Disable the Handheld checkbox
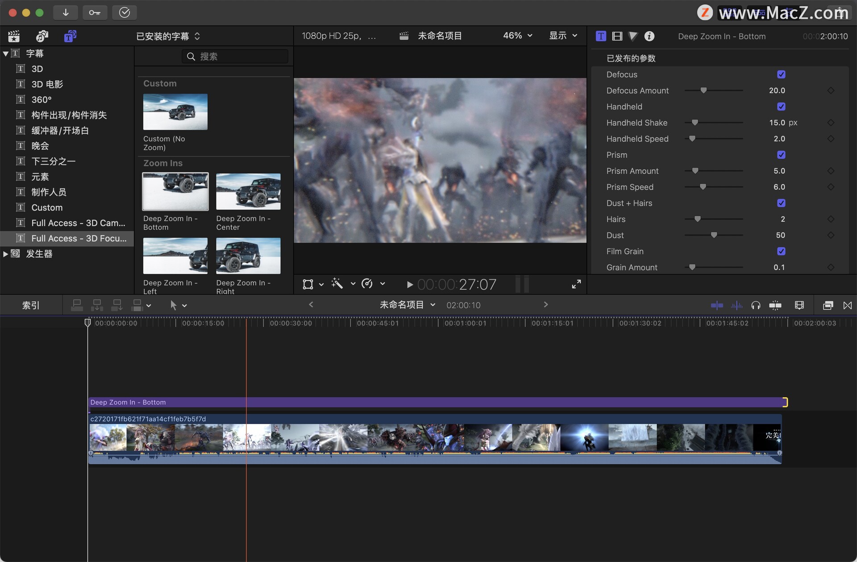The image size is (857, 562). (781, 107)
